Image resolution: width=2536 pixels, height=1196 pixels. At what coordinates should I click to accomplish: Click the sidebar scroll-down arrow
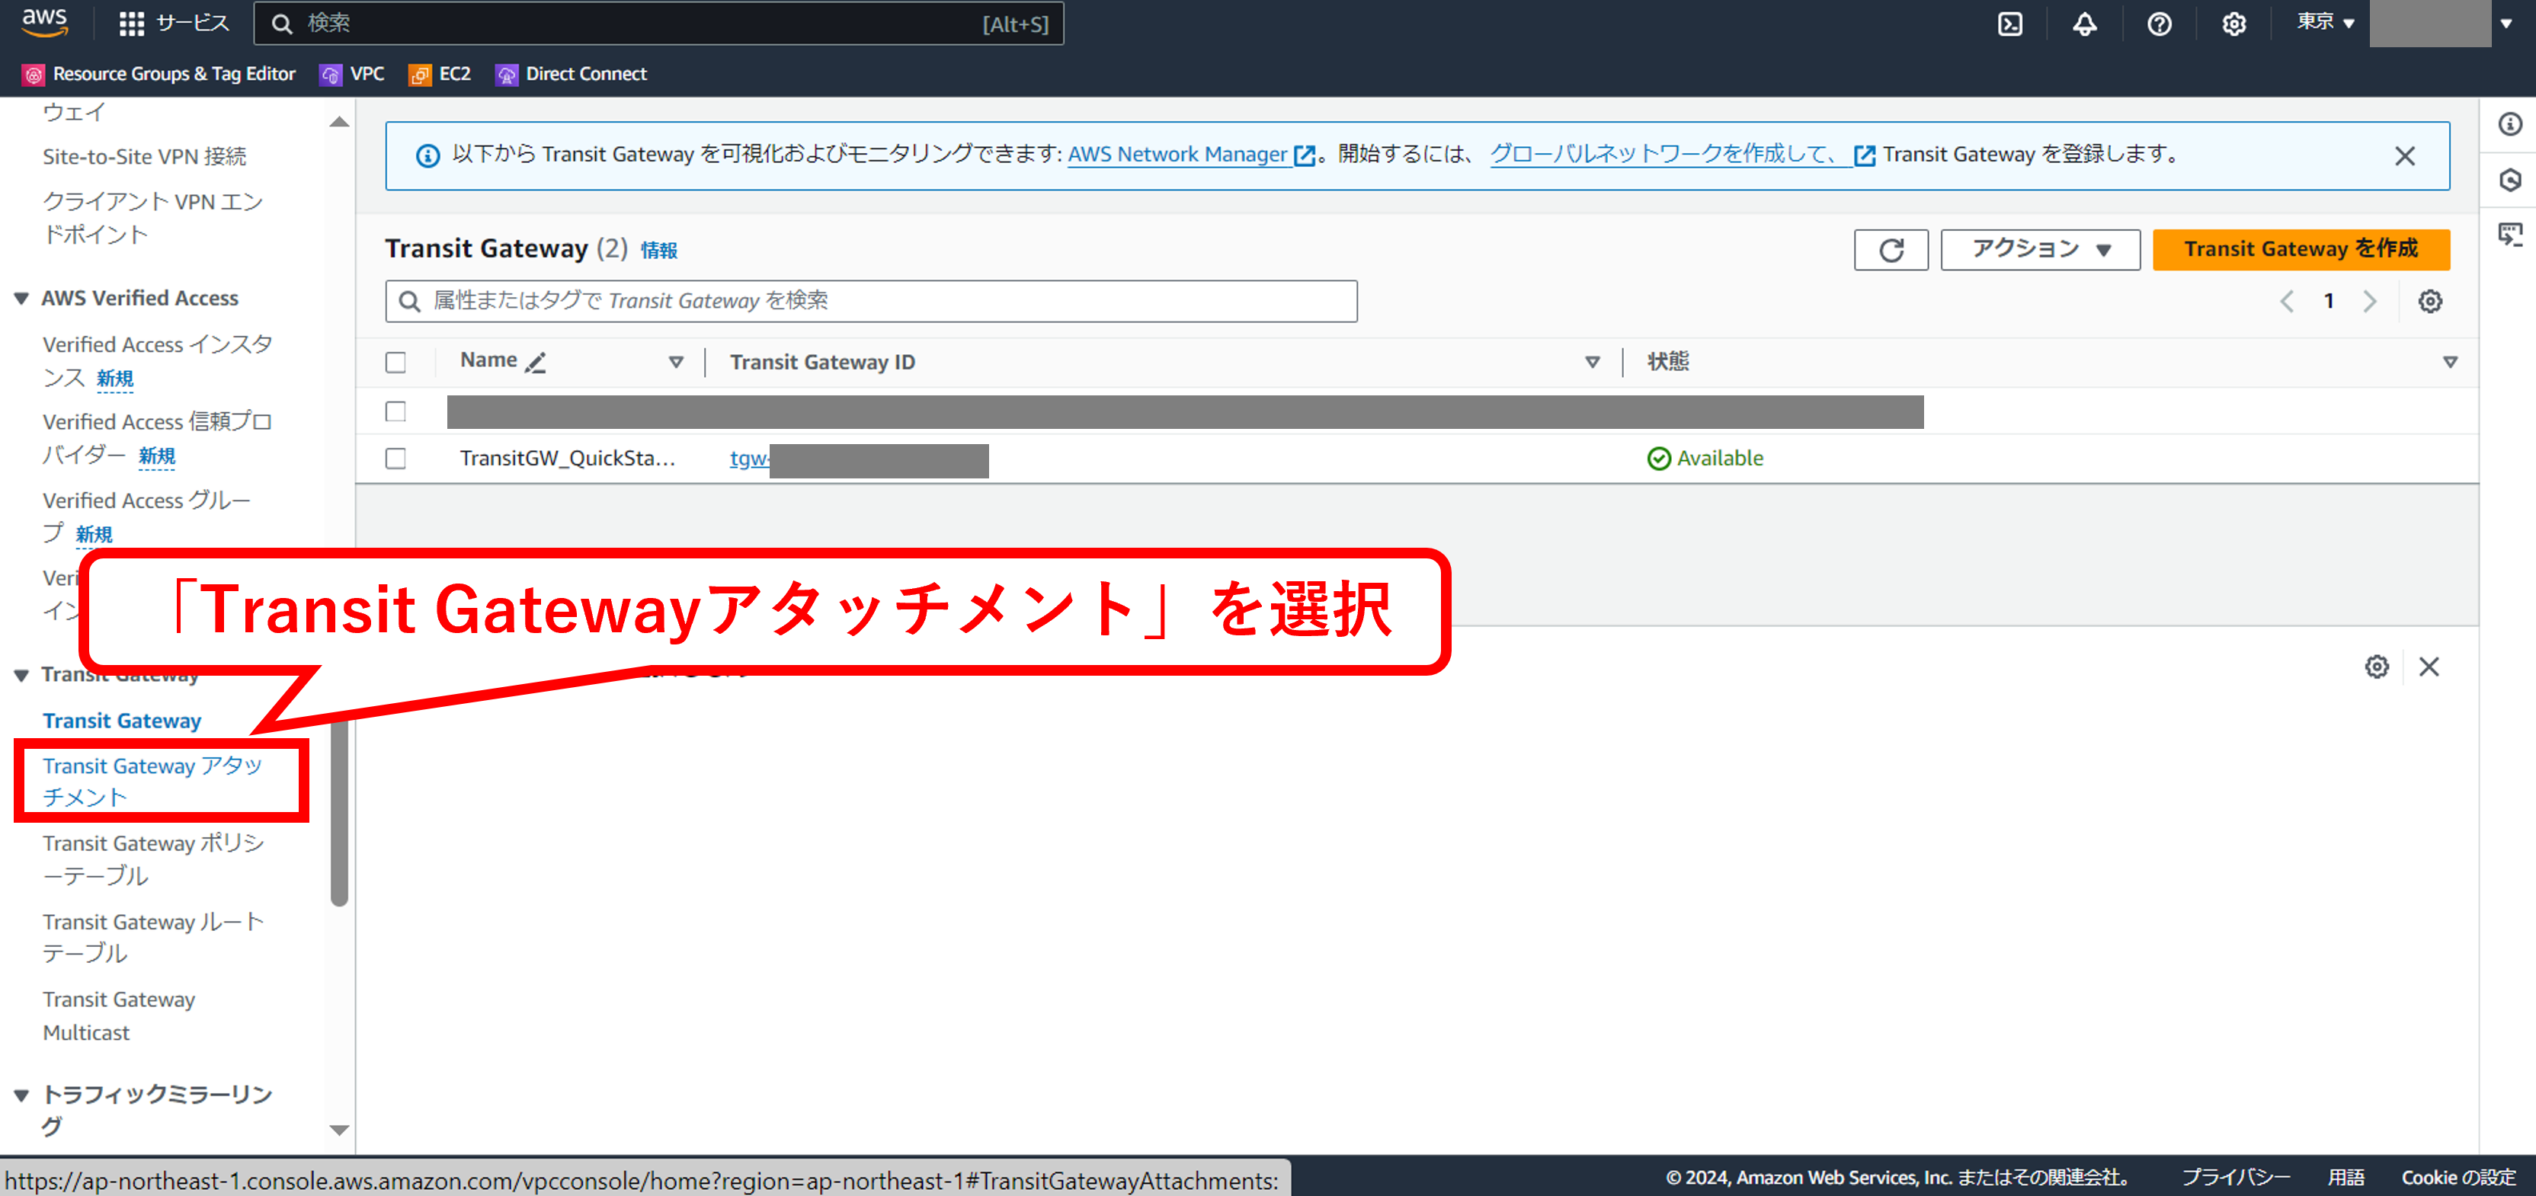[x=338, y=1130]
